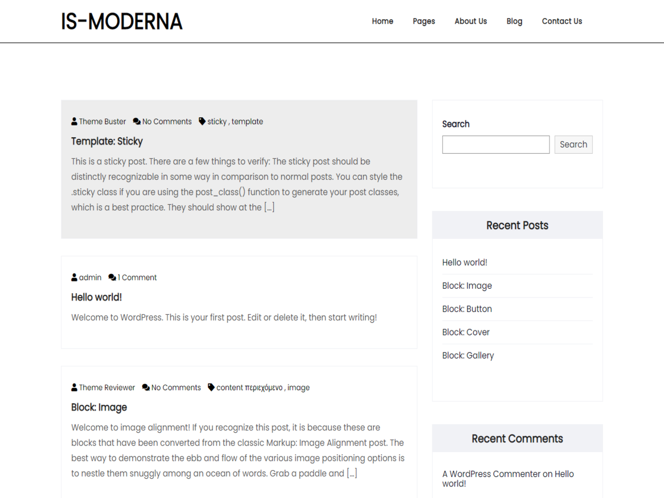Click the tag icon next to sticky, template
This screenshot has width=664, height=498.
point(201,121)
